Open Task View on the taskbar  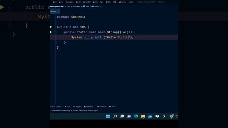pyautogui.click(x=122, y=116)
